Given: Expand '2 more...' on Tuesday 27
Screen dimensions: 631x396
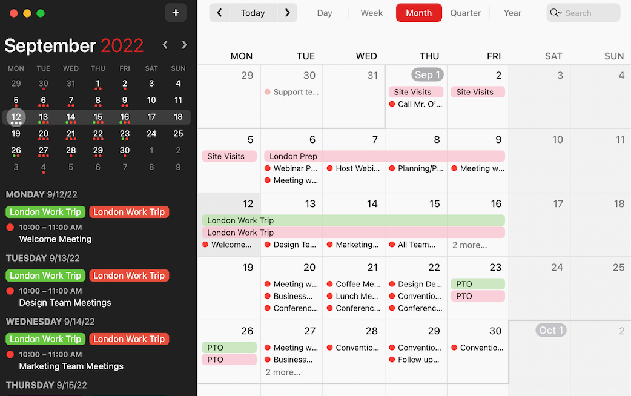Looking at the screenshot, I should tap(283, 372).
